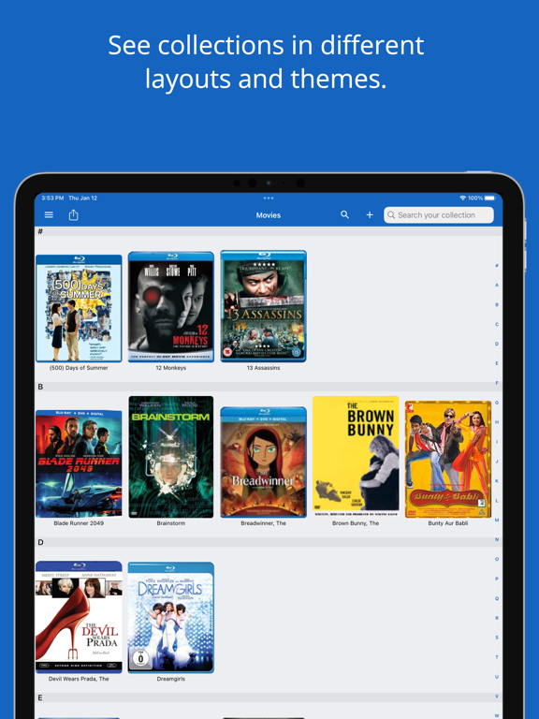Tap the B section header
Screen dimensions: 539x719
click(x=269, y=387)
